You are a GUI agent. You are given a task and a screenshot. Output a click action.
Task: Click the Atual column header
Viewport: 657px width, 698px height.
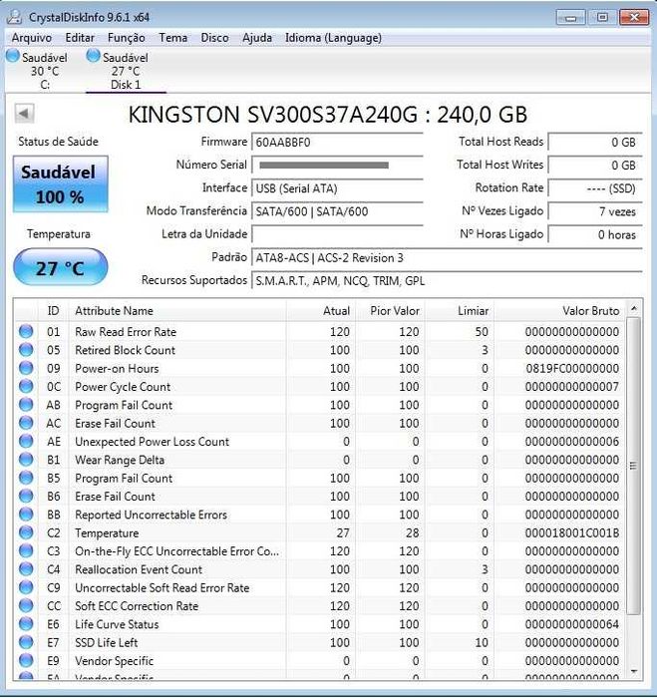(320, 311)
